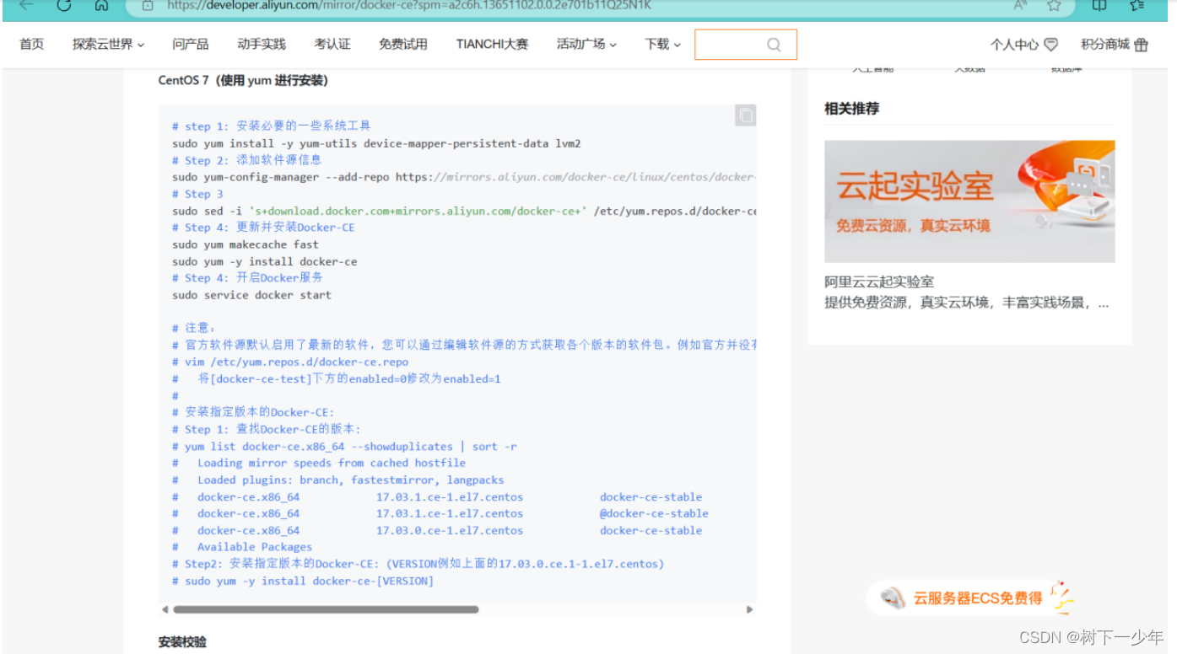Click the shield icon beside 个人中心
The height and width of the screenshot is (654, 1177).
(1051, 44)
